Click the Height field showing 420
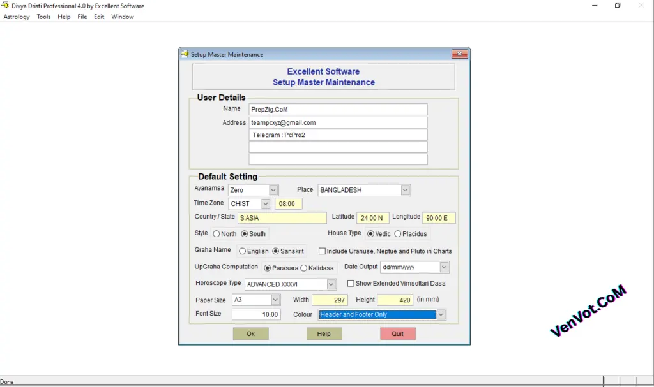The image size is (654, 387). tap(395, 300)
